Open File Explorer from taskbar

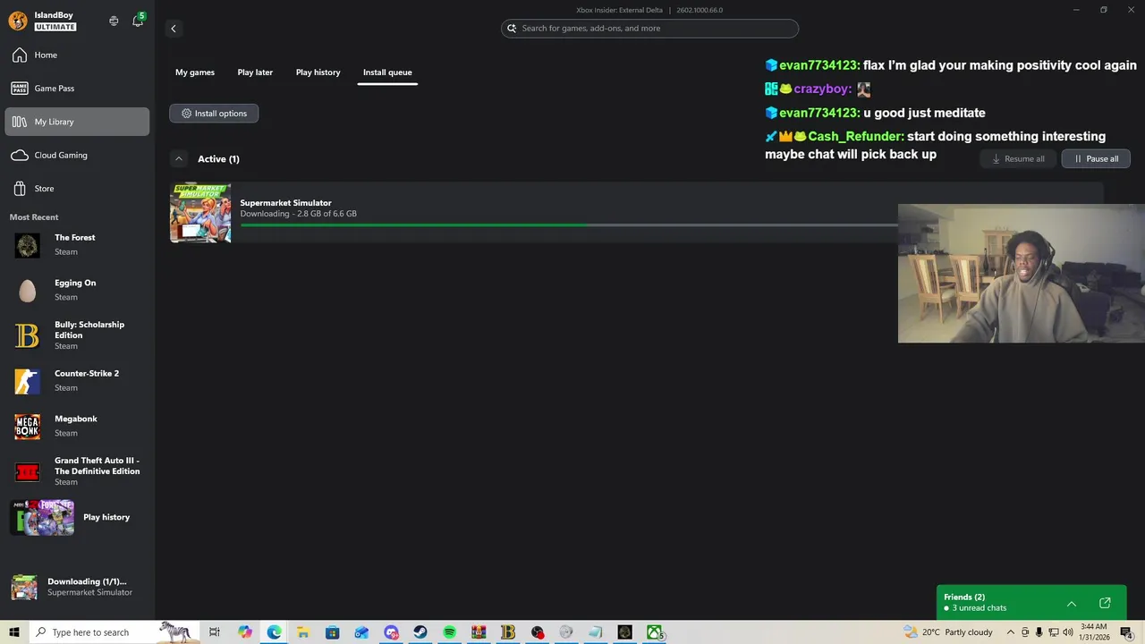coord(303,632)
